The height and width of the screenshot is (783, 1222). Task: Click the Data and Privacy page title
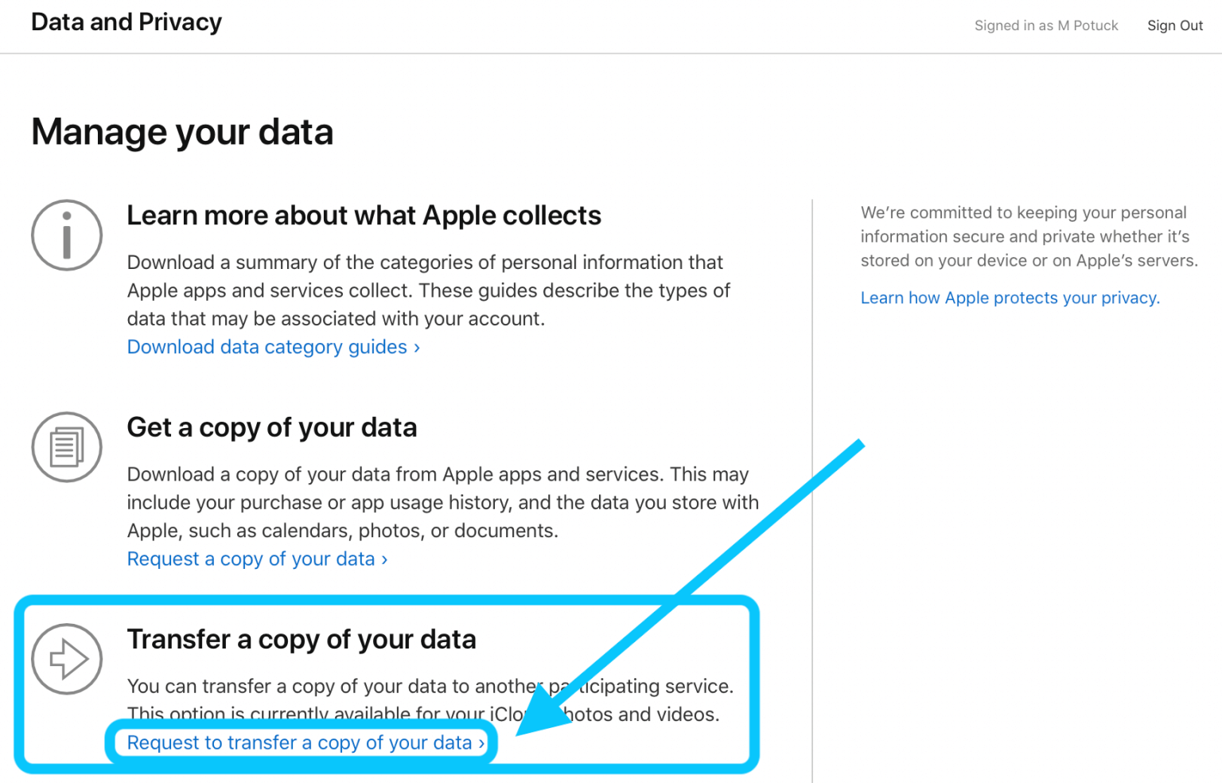[126, 22]
